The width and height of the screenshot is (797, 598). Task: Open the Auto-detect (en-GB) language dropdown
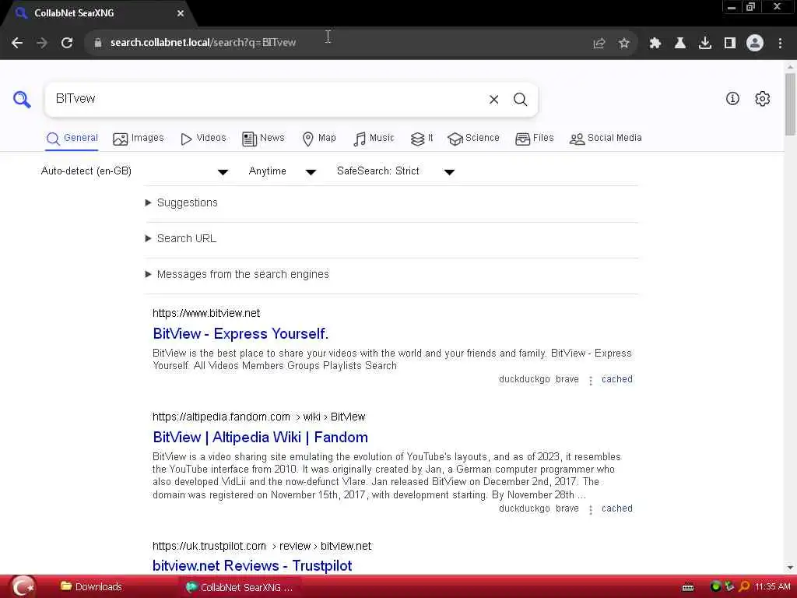coord(135,171)
